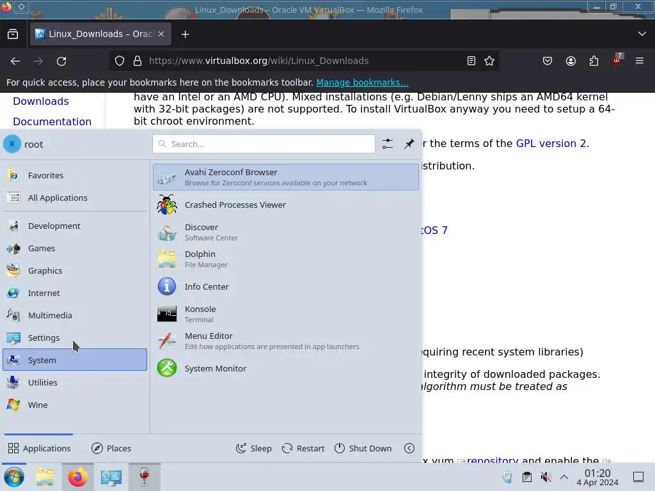The image size is (655, 491).
Task: Open the Internet category
Action: click(75, 293)
